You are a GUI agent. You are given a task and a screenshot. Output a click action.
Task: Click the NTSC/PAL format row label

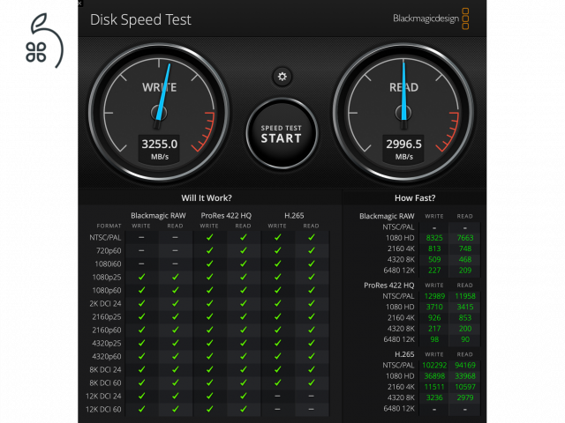[105, 238]
